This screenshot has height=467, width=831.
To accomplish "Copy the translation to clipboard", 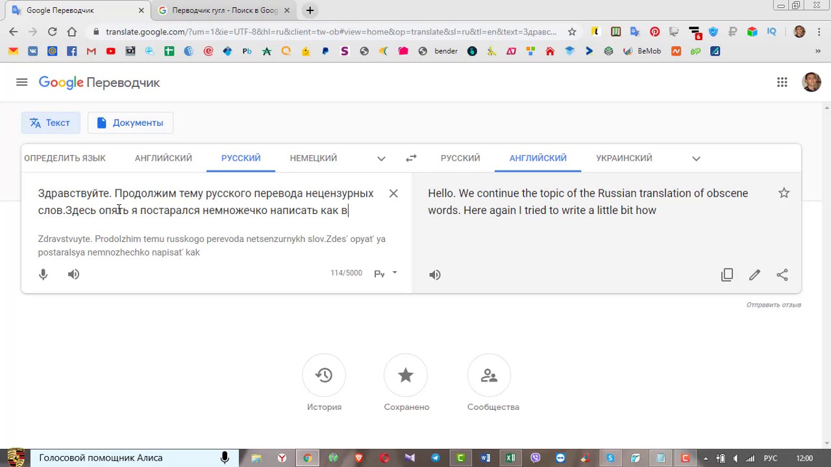I will [727, 275].
